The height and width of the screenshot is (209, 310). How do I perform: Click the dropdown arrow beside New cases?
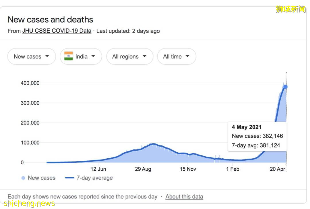(48, 57)
